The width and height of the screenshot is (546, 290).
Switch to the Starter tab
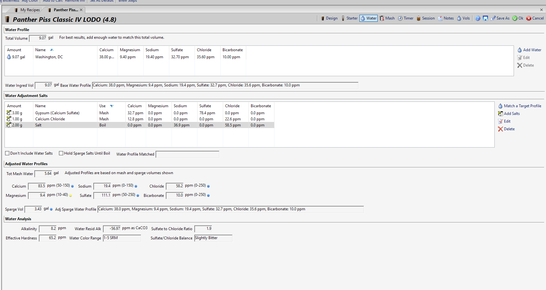pyautogui.click(x=349, y=18)
